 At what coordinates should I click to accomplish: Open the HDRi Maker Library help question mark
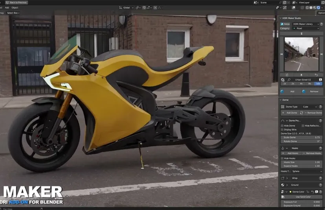pos(321,24)
